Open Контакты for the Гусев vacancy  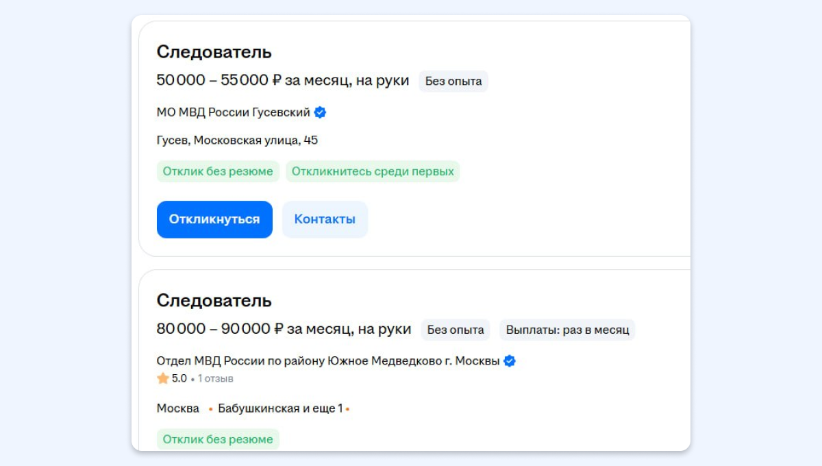(x=325, y=219)
